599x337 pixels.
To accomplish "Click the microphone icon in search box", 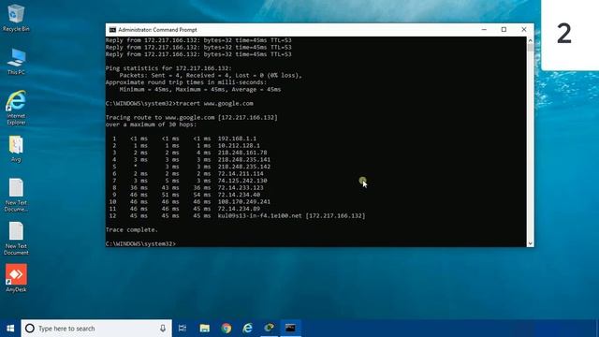I will point(163,329).
